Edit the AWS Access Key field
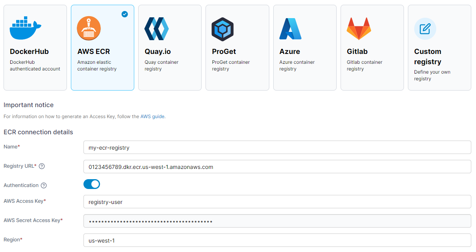 [x=277, y=202]
